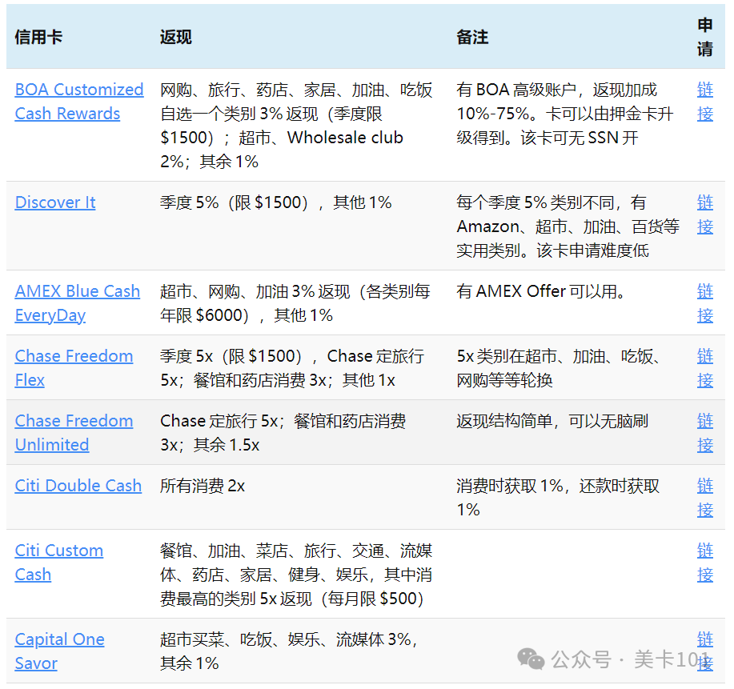
Task: Open the Chase Freedom Unlimited link
Action: pyautogui.click(x=74, y=433)
